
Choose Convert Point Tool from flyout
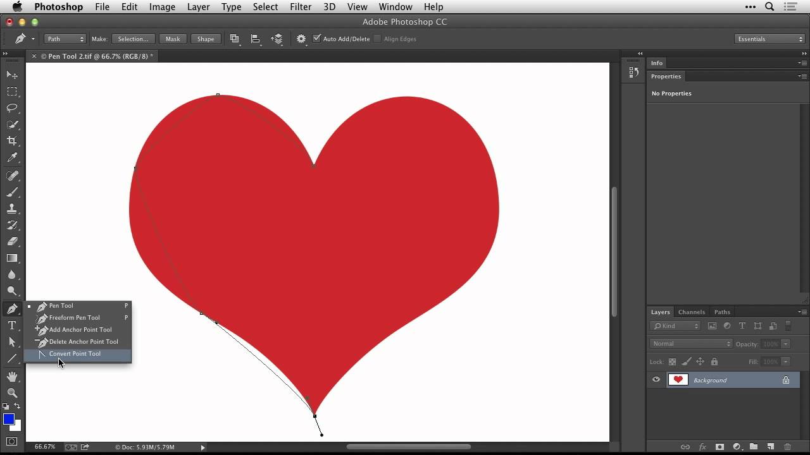(77, 354)
